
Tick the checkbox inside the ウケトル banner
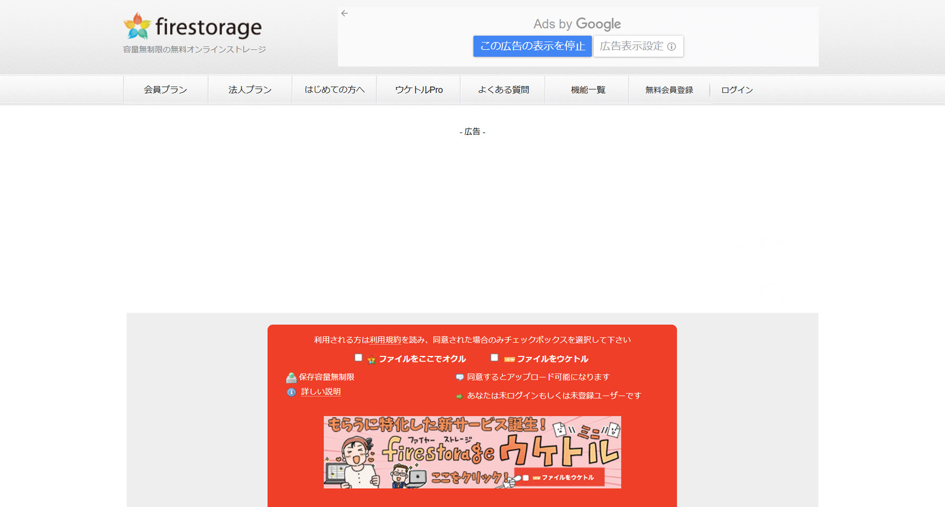point(526,478)
